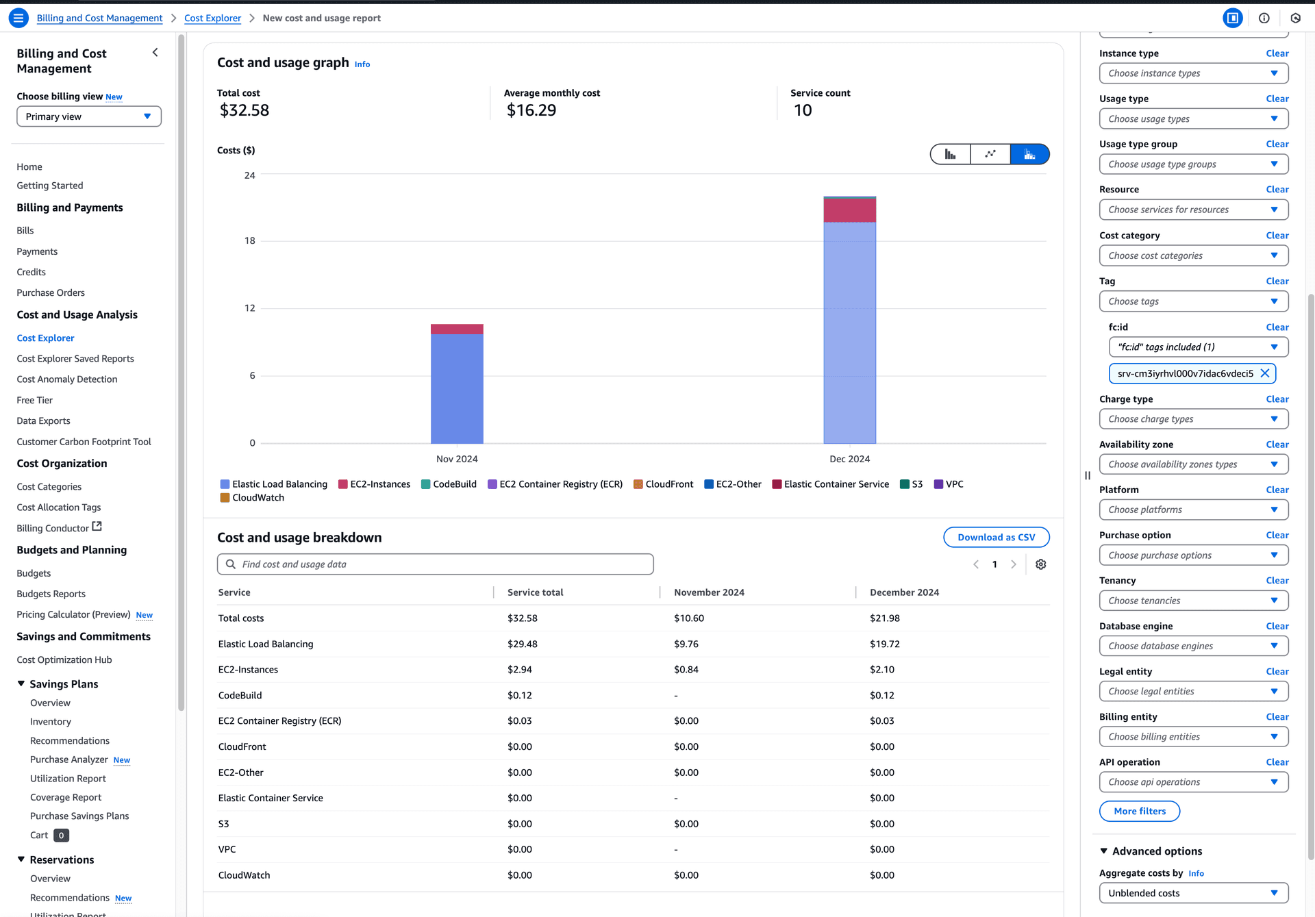1315x917 pixels.
Task: Open Cart with 0 items
Action: (49, 835)
